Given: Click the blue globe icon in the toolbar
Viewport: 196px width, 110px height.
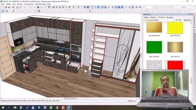Looking at the screenshot, I should (38, 7).
